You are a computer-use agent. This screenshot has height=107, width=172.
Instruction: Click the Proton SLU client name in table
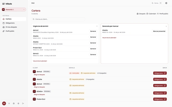click(41, 99)
